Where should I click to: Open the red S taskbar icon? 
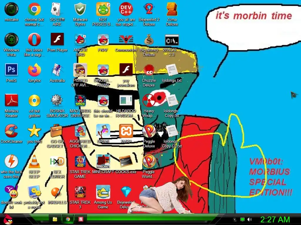pos(81,219)
